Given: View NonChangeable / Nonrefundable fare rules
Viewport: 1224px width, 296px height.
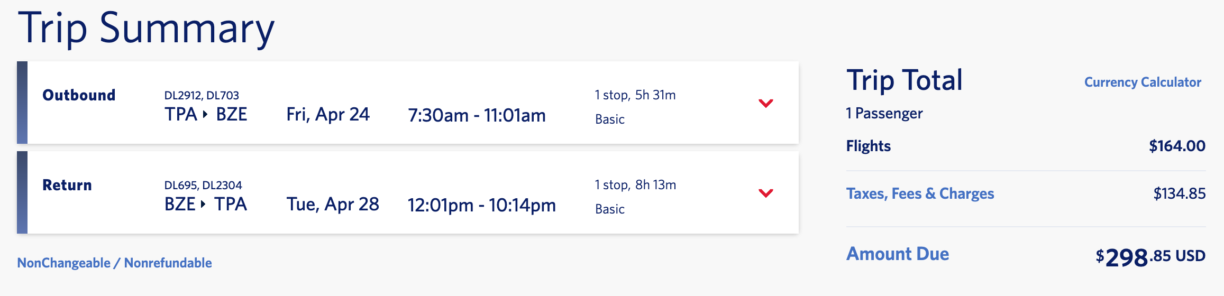Looking at the screenshot, I should click(114, 263).
